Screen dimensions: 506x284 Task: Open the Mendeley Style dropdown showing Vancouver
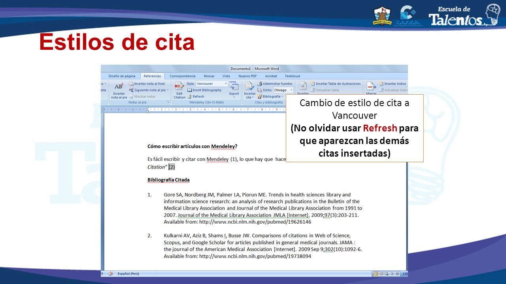click(212, 84)
